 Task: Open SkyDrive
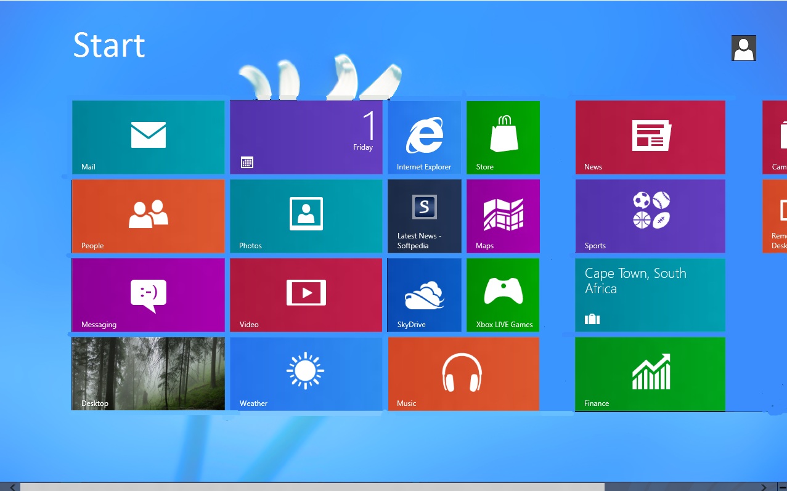click(x=424, y=294)
